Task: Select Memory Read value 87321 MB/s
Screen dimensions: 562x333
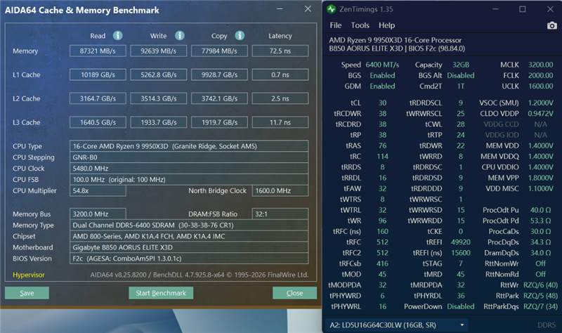Action: (98, 51)
